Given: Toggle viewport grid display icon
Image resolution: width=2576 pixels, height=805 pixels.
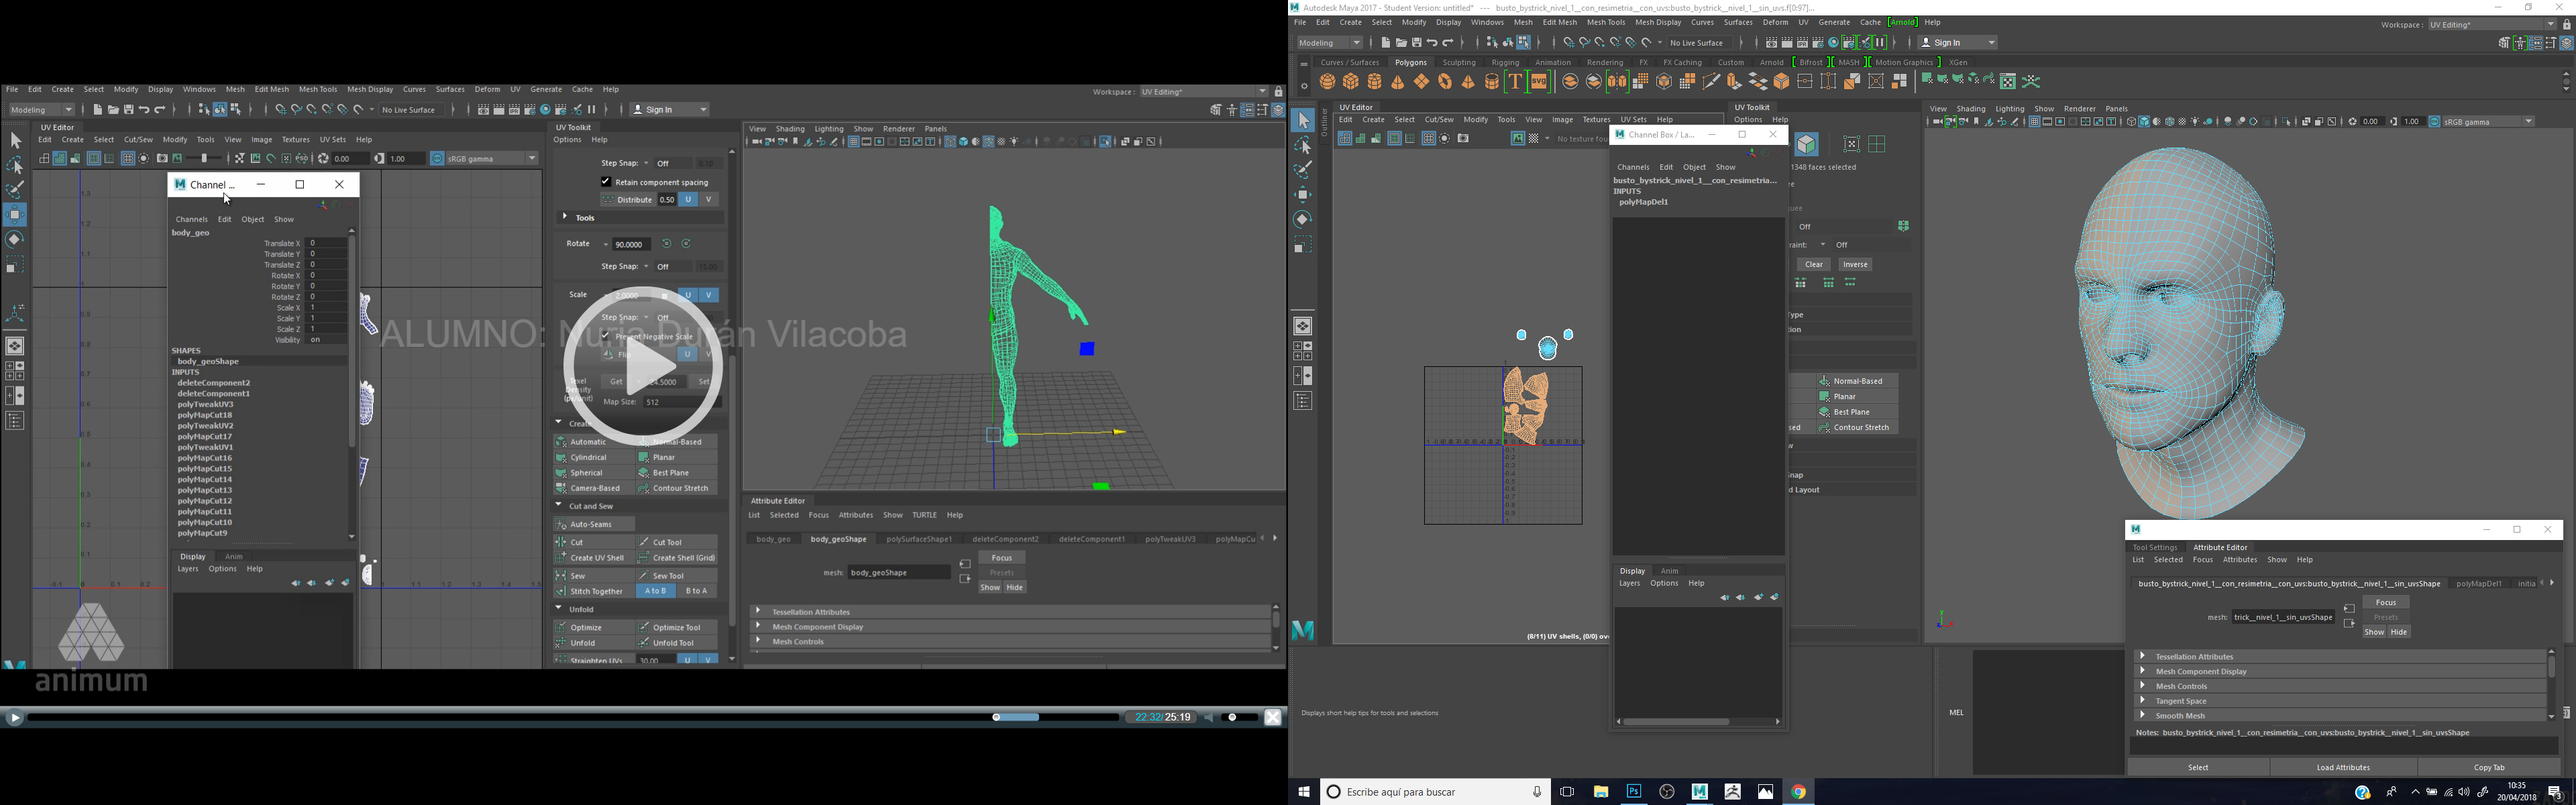Looking at the screenshot, I should click(x=2034, y=122).
